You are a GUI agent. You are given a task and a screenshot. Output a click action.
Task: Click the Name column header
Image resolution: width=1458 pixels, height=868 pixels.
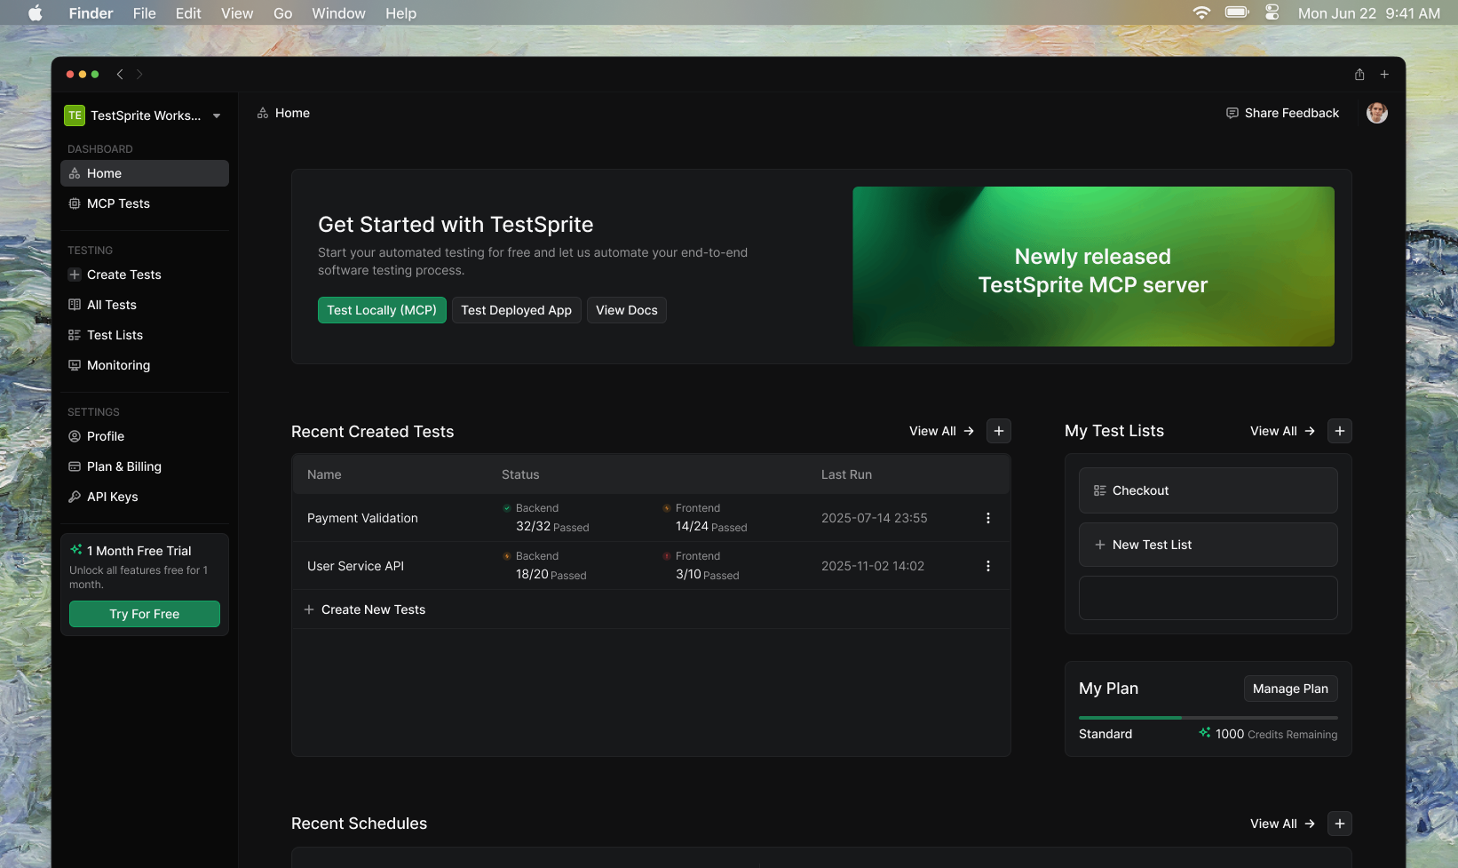324,474
